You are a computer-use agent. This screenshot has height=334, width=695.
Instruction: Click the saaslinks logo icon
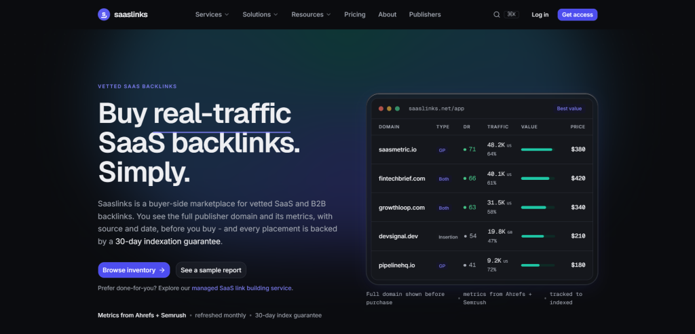pos(104,15)
